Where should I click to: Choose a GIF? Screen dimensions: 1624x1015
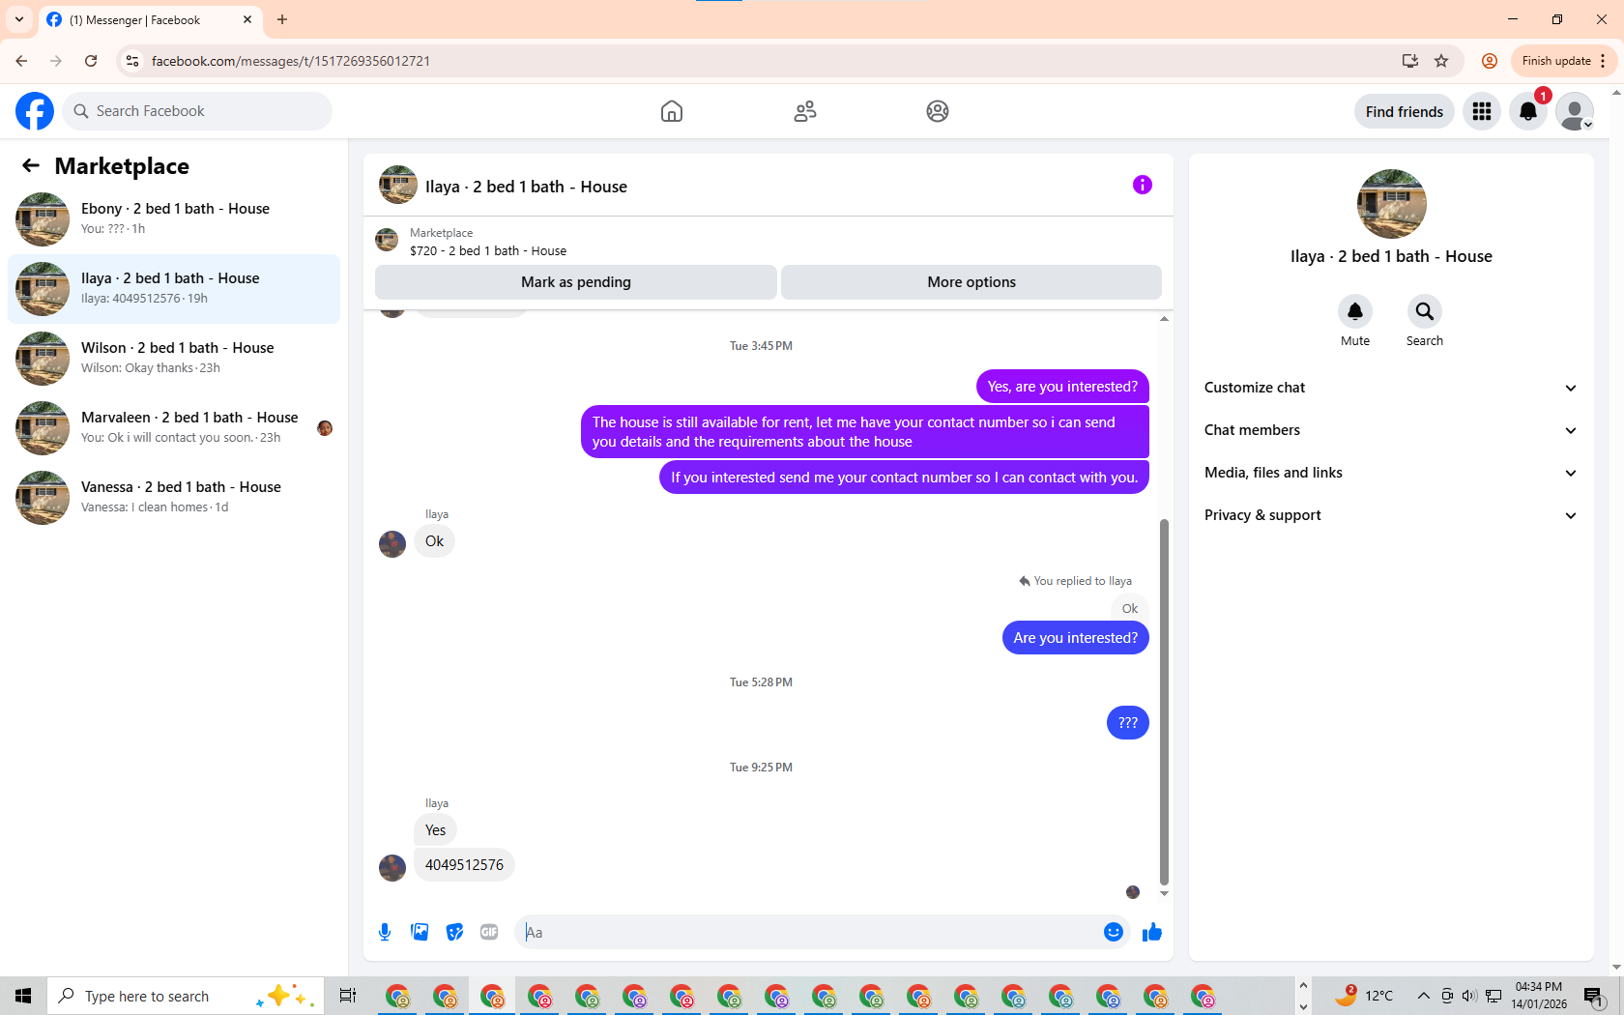coord(489,932)
